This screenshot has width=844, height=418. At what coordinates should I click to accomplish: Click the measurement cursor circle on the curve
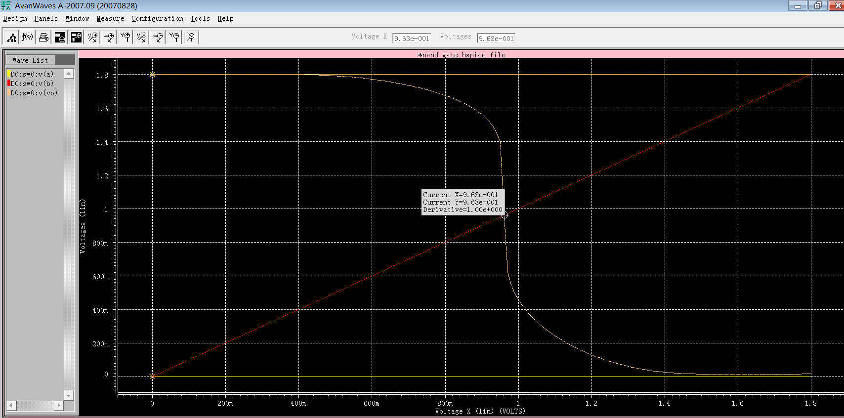505,215
